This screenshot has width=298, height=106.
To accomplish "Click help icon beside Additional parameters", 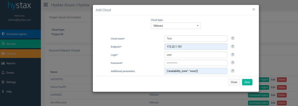I will pos(233,71).
